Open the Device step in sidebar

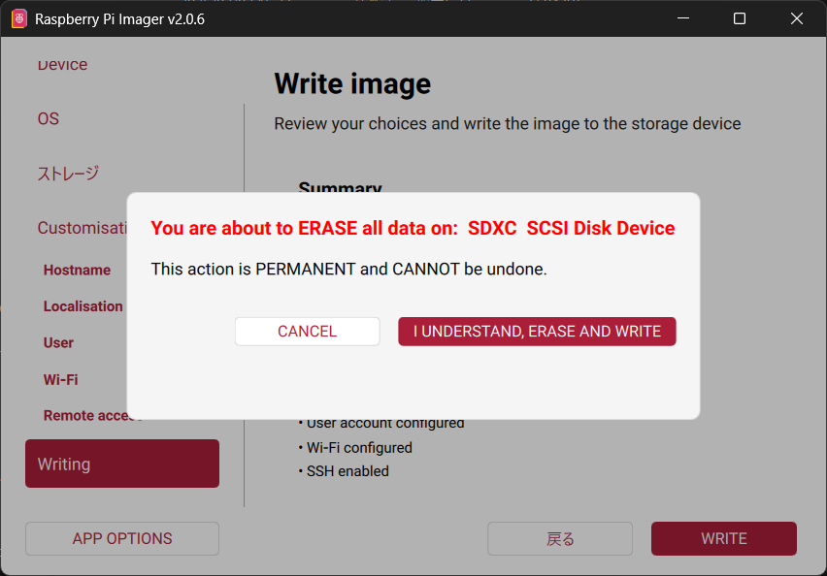click(62, 65)
